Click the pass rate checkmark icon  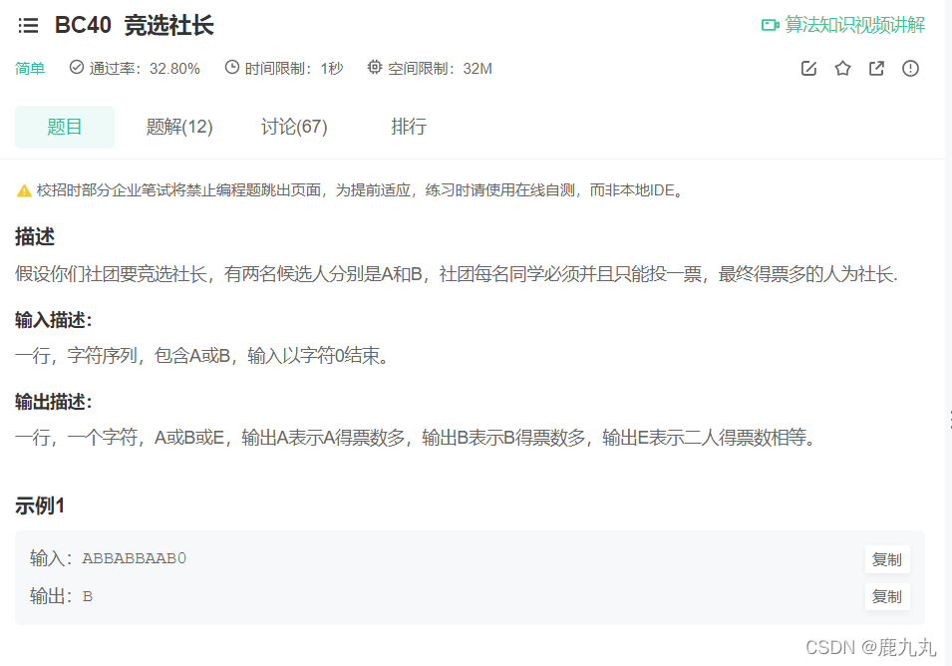coord(77,67)
